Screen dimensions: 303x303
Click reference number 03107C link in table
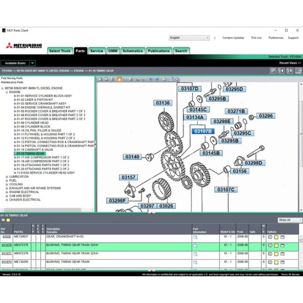[x=7, y=254]
